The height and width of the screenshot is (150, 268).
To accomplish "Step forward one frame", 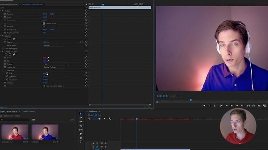I will 237,105.
